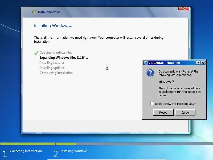Viewport: 213px width, 160px height.
Task: Click the green checkmark beside Copying Windows files
Action: point(36,53)
